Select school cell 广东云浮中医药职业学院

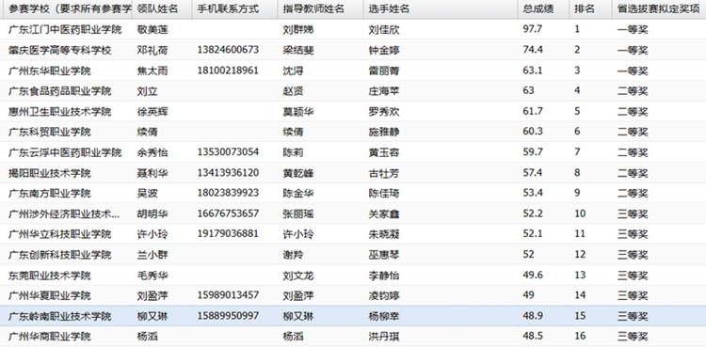[65, 152]
